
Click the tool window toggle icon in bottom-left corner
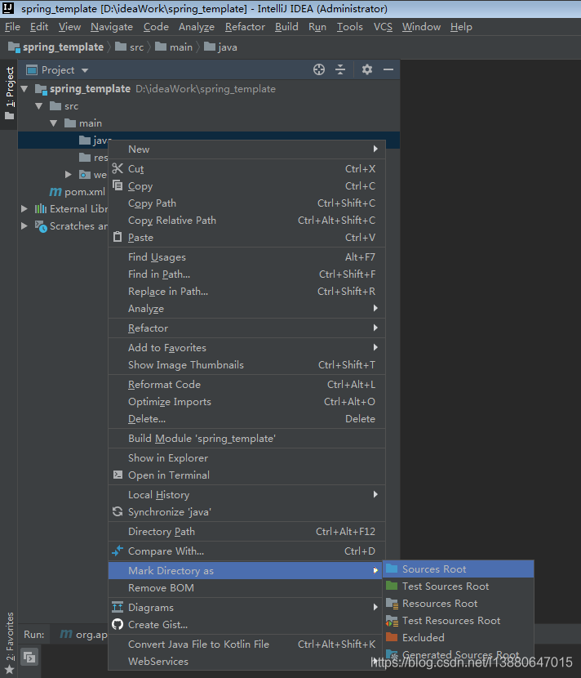pyautogui.click(x=29, y=658)
